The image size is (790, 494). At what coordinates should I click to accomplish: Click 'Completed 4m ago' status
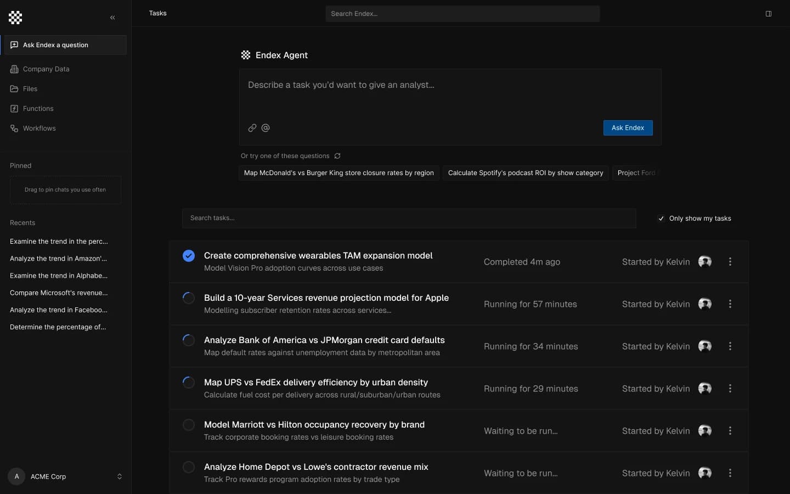(x=522, y=262)
